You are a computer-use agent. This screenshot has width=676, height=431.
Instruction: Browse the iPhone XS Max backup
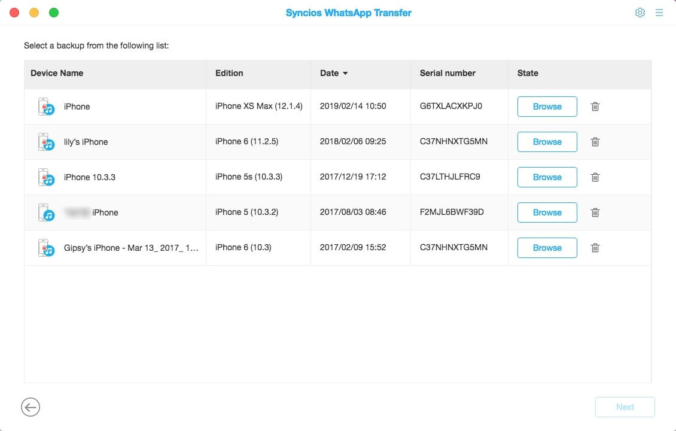547,107
